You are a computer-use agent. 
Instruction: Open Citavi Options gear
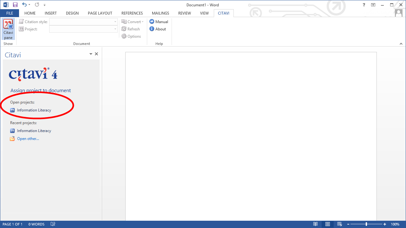pos(131,36)
